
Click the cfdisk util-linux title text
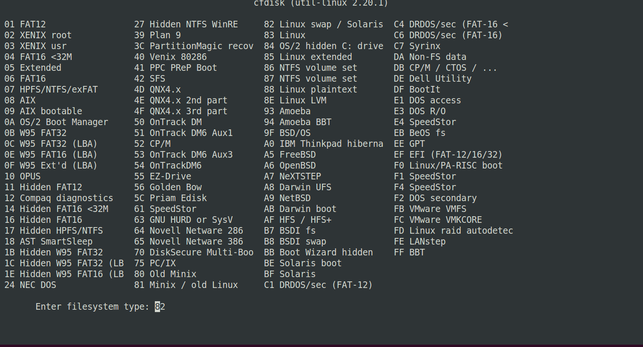tap(321, 3)
